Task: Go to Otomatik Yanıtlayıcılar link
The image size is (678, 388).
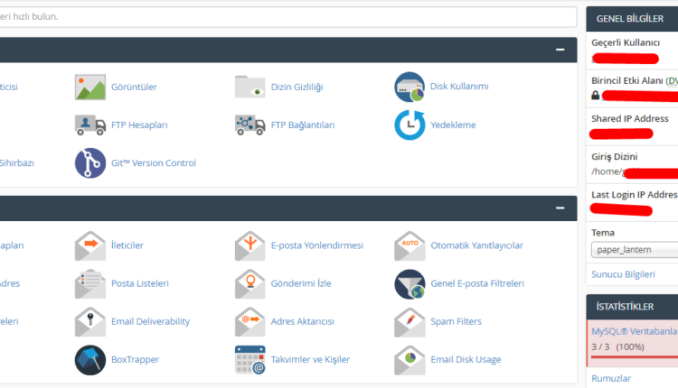Action: 476,245
